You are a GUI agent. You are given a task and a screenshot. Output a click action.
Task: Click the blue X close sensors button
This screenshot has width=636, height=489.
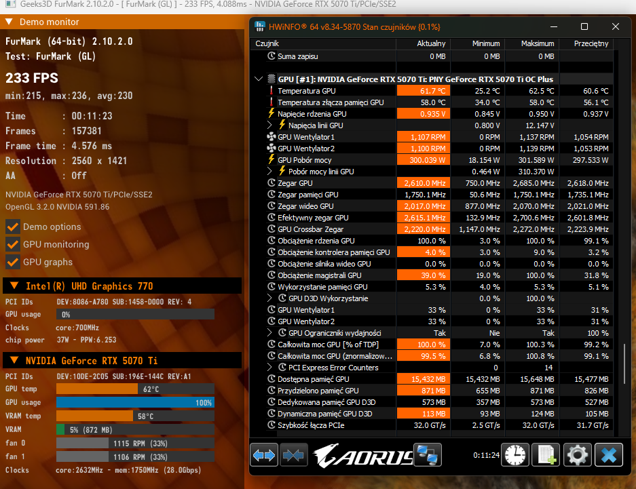coord(609,455)
